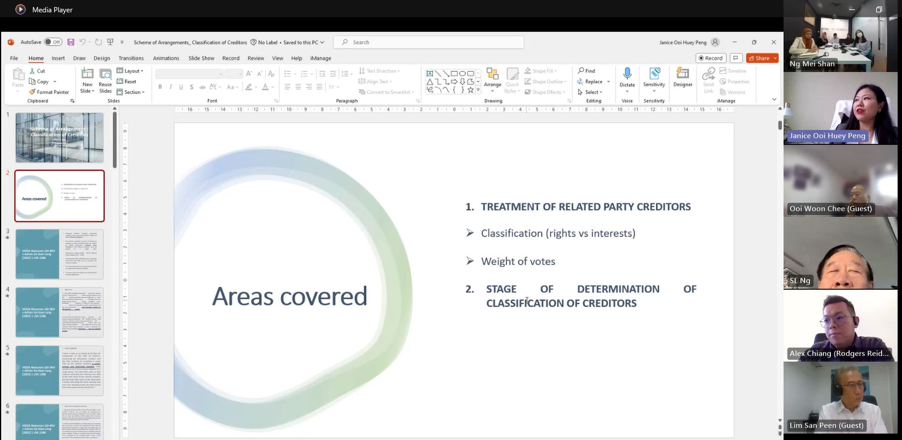Switch to the Animations tab
The width and height of the screenshot is (902, 440).
pyautogui.click(x=166, y=58)
